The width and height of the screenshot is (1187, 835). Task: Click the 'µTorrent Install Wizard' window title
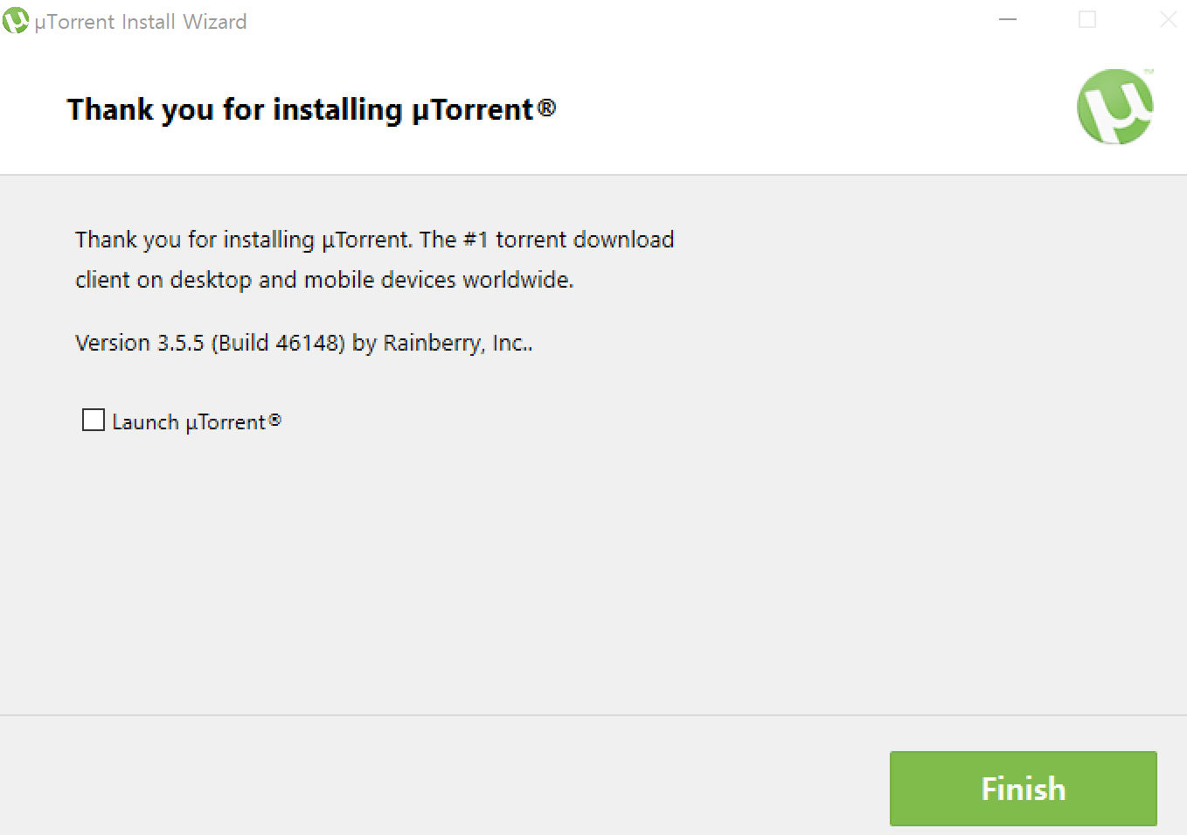(x=141, y=21)
